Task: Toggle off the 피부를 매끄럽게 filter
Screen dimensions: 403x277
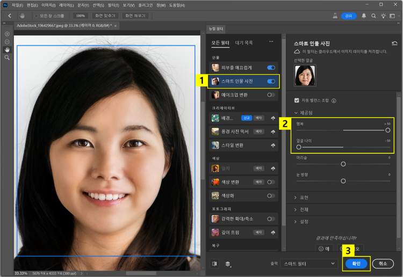Action: [271, 68]
